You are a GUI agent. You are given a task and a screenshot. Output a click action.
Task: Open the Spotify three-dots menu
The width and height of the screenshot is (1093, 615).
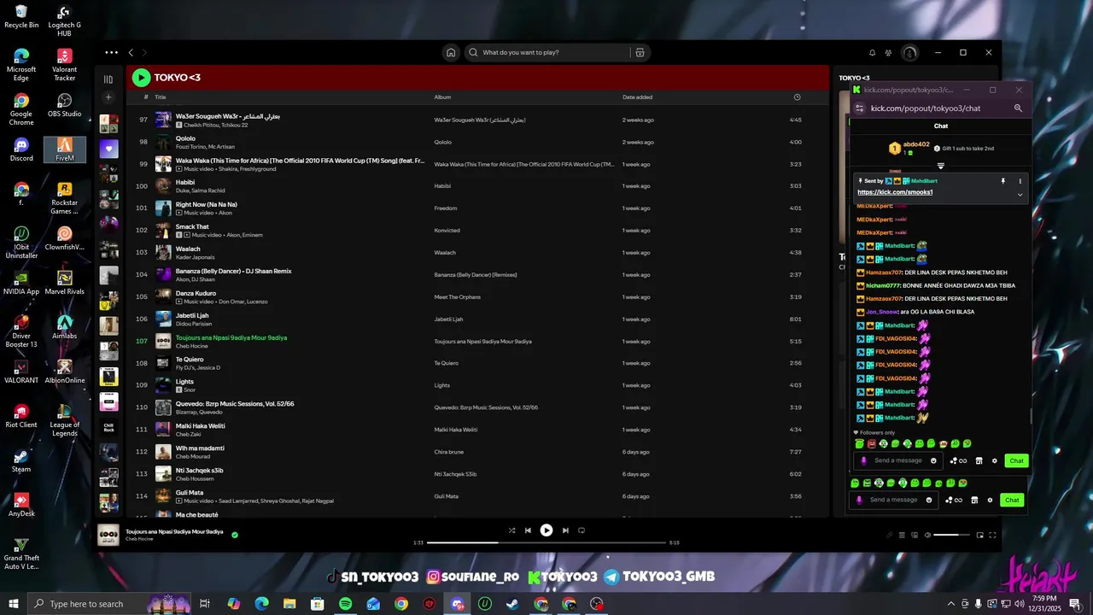click(x=111, y=52)
